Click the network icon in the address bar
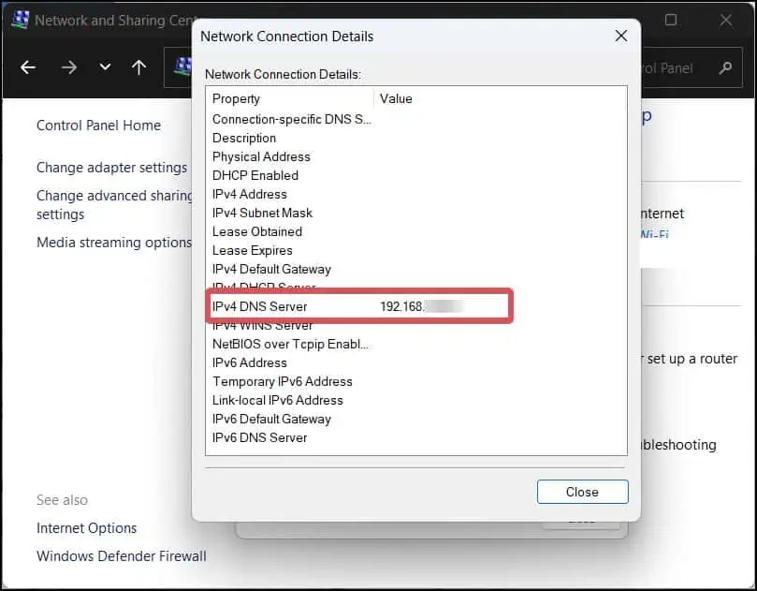This screenshot has height=591, width=757. click(x=183, y=66)
